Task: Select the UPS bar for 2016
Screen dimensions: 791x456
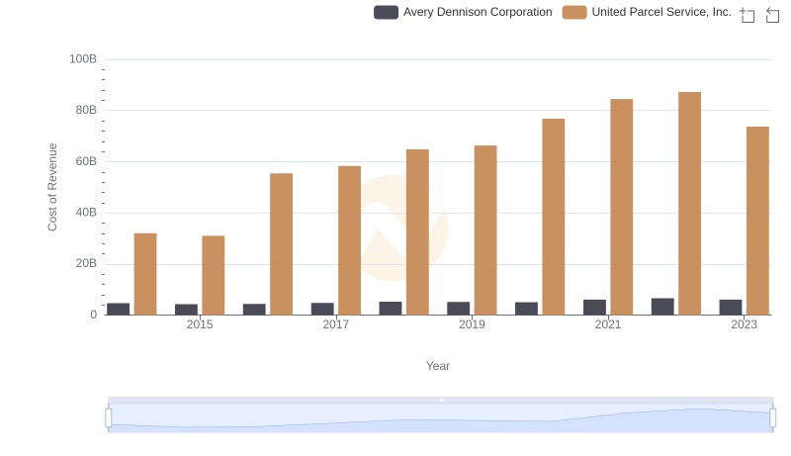Action: [282, 244]
